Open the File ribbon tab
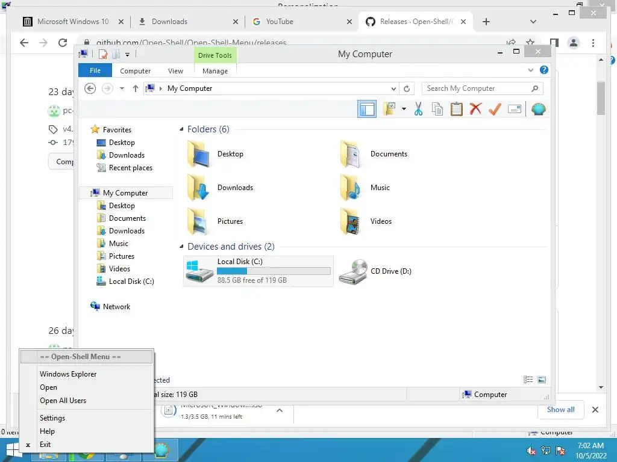The height and width of the screenshot is (462, 617). (x=95, y=70)
